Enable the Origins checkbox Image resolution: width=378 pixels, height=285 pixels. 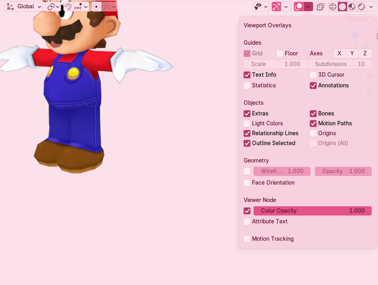313,133
